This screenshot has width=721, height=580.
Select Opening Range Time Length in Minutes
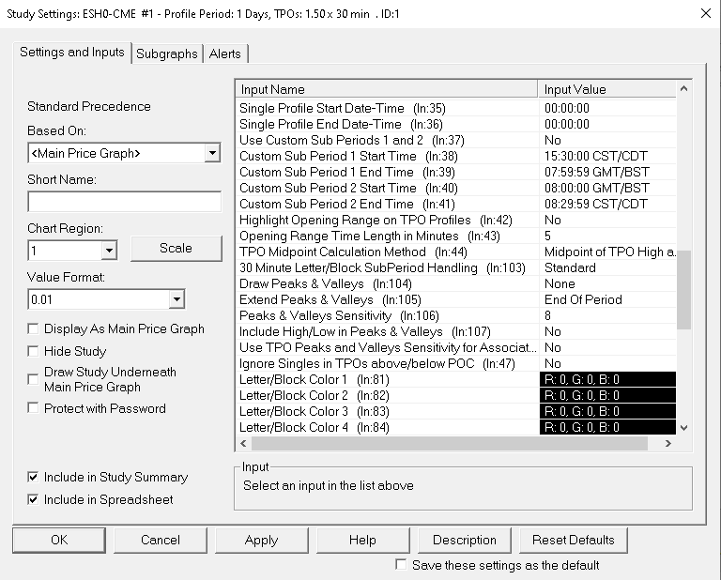point(455,237)
